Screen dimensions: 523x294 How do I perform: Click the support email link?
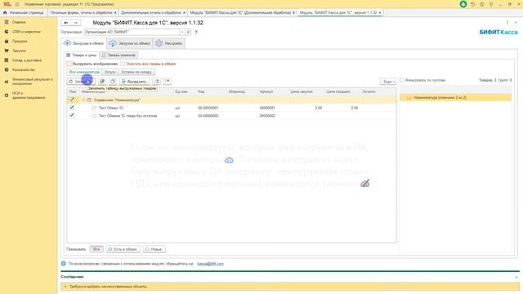tap(210, 264)
